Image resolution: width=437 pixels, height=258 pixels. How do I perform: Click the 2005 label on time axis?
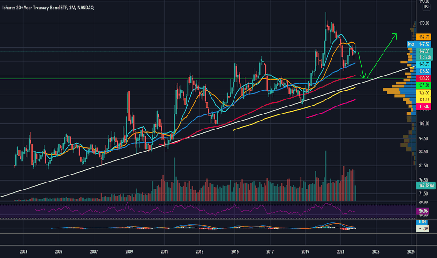click(59, 252)
